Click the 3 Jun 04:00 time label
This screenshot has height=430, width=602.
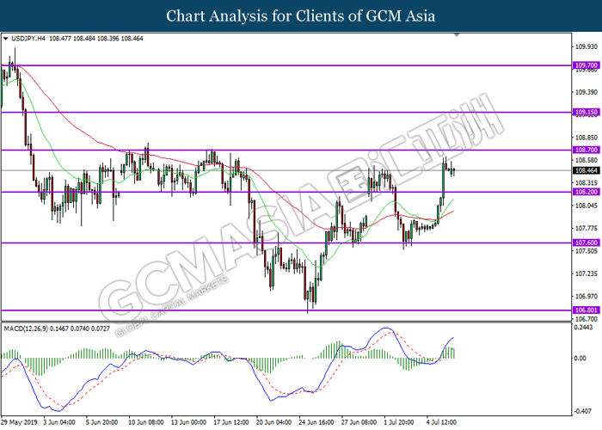pyautogui.click(x=59, y=422)
